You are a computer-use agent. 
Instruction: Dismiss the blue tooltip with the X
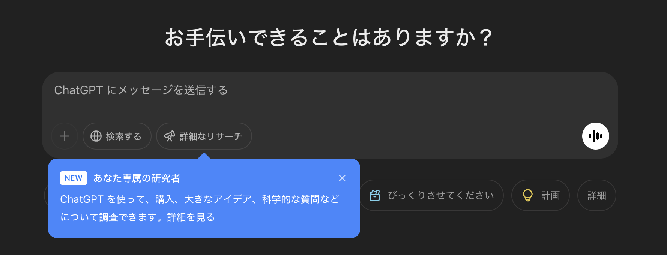point(342,178)
